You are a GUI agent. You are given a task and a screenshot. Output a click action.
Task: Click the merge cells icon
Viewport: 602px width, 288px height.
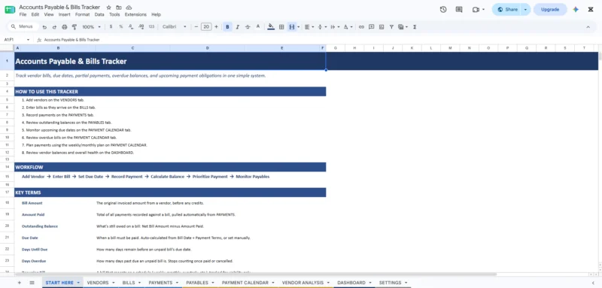(292, 27)
